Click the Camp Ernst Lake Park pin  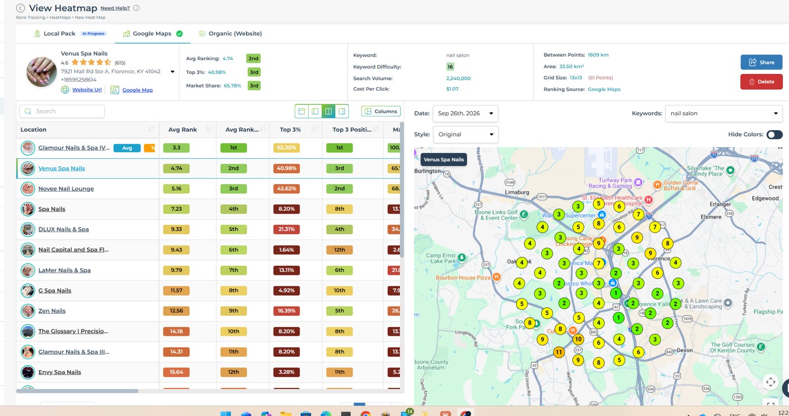click(462, 257)
